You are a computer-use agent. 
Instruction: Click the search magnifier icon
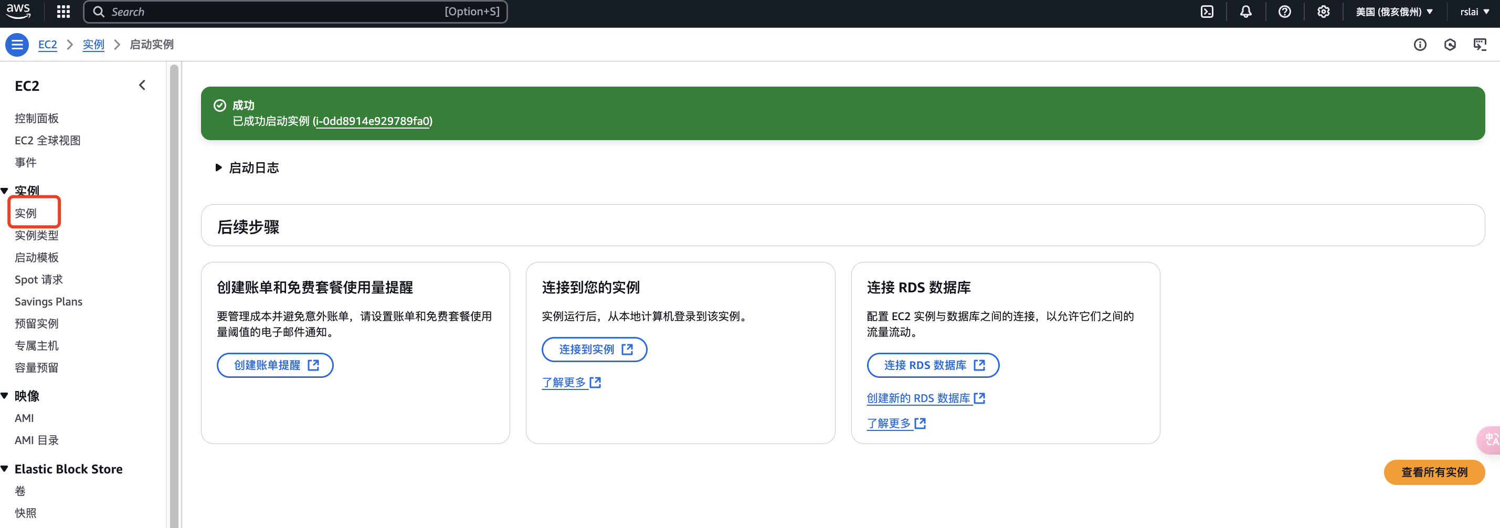[99, 12]
